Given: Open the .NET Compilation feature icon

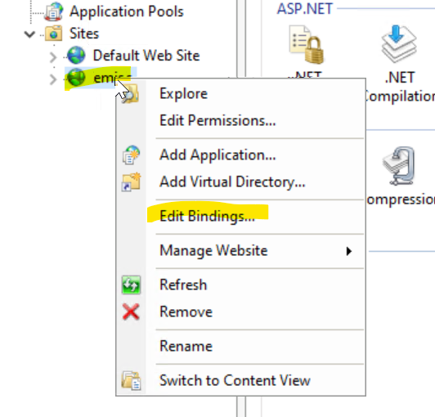Looking at the screenshot, I should pyautogui.click(x=399, y=44).
